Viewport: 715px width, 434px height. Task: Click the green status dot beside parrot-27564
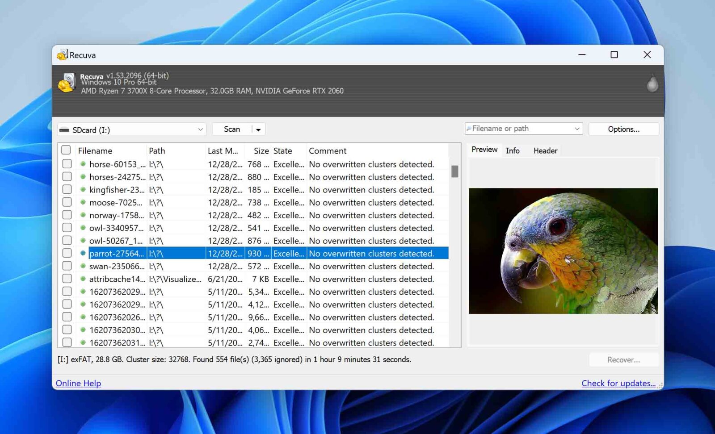83,253
